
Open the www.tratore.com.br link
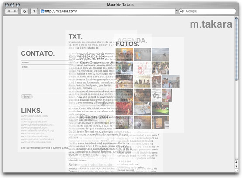point(33,133)
